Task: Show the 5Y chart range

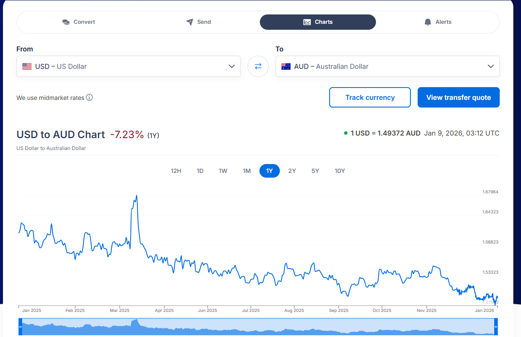Action: (x=315, y=171)
